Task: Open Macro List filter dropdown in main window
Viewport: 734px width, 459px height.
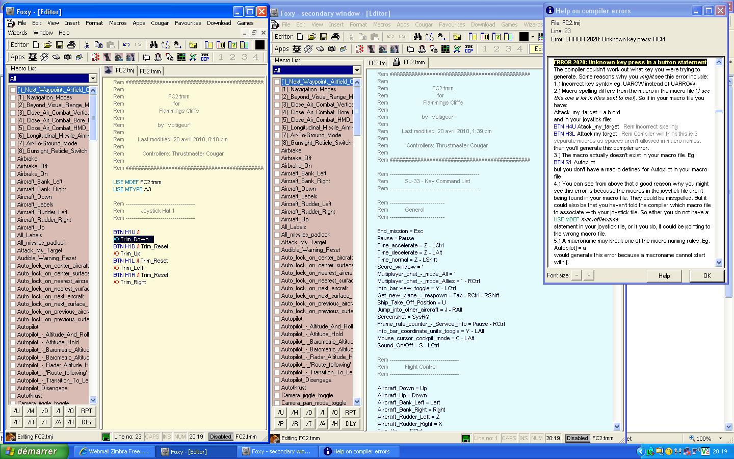Action: coord(92,78)
